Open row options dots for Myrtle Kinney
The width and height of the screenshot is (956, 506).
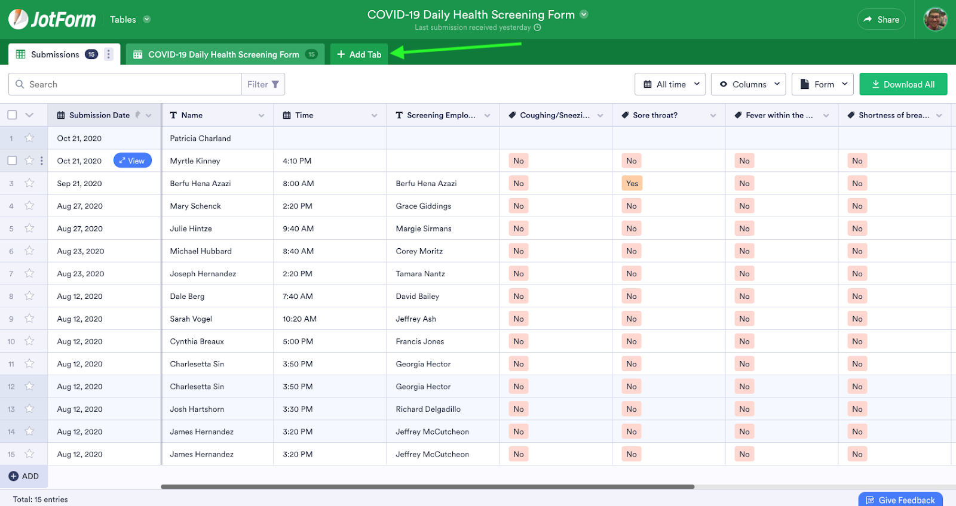coord(41,161)
